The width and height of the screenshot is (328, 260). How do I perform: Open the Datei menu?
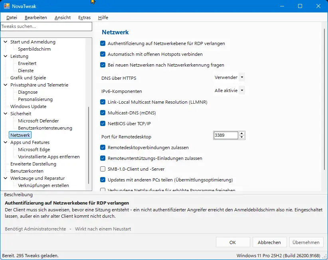tap(12, 18)
